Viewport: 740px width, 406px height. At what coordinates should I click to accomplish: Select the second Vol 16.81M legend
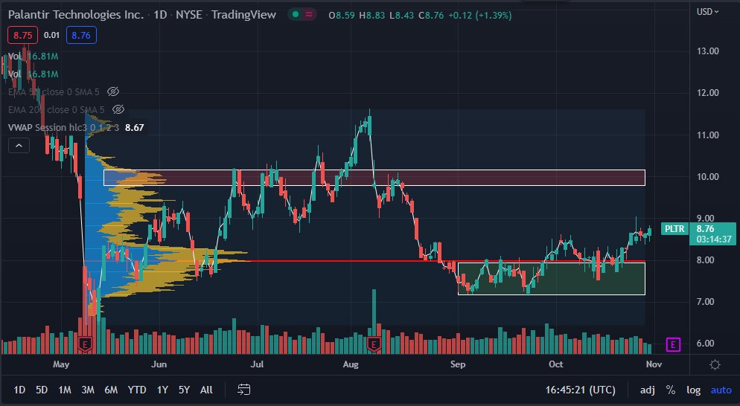[x=33, y=74]
